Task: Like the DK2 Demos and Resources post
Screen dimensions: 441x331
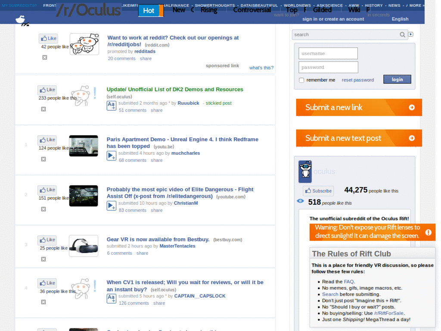Action: pyautogui.click(x=47, y=90)
